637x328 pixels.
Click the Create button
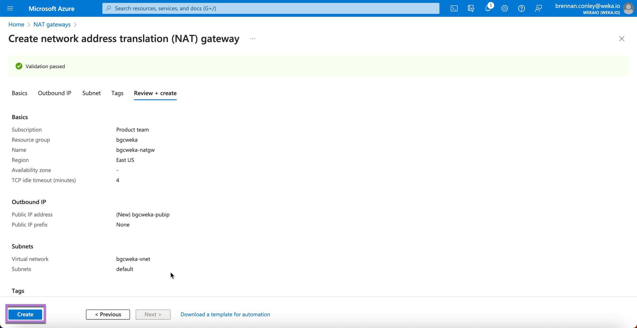(25, 314)
